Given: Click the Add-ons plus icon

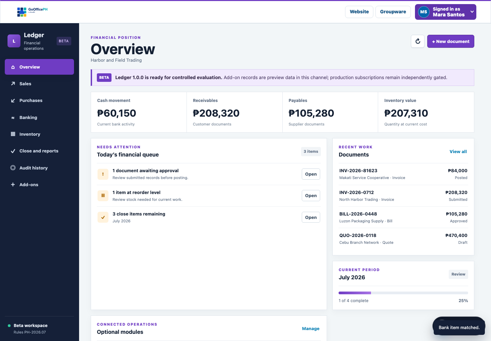Looking at the screenshot, I should click(x=13, y=185).
